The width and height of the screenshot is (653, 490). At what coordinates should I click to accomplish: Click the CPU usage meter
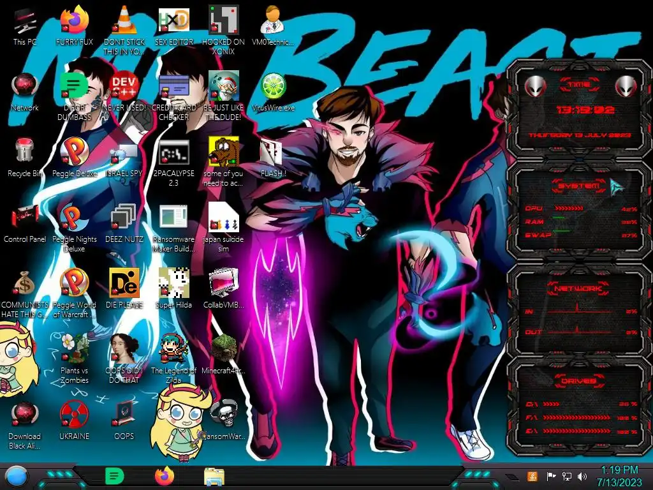(569, 209)
